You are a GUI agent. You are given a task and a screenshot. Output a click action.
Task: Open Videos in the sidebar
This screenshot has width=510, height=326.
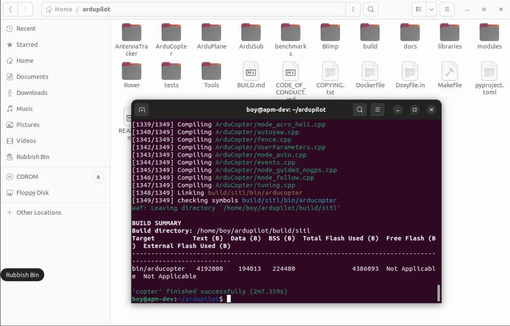pos(55,141)
